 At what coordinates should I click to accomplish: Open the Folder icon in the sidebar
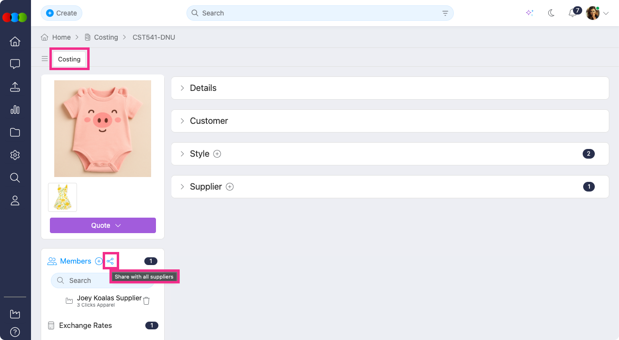coord(15,133)
